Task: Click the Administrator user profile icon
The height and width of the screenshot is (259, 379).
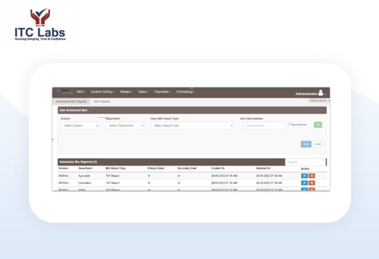Action: point(320,93)
